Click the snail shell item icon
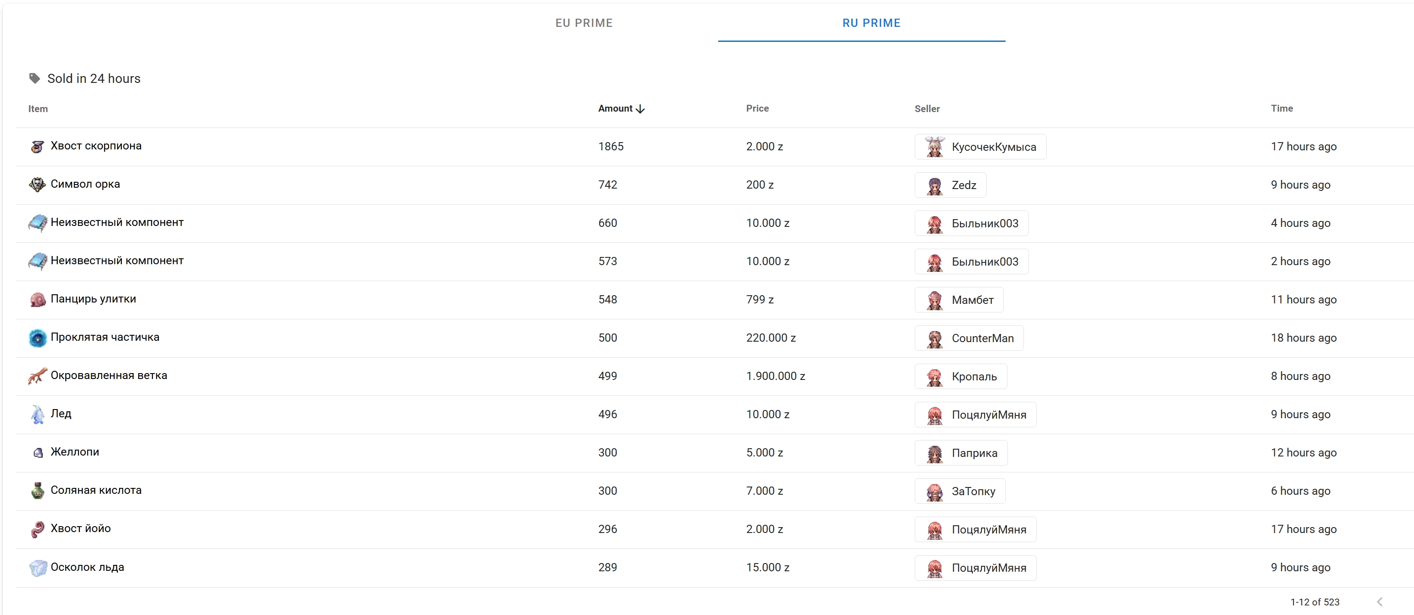The width and height of the screenshot is (1414, 615). [37, 299]
